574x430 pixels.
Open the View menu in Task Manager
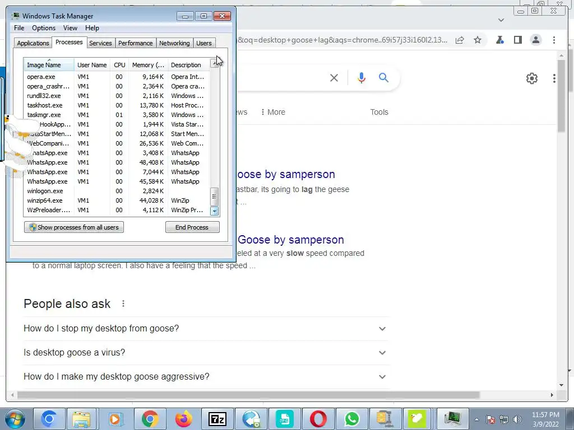click(70, 28)
